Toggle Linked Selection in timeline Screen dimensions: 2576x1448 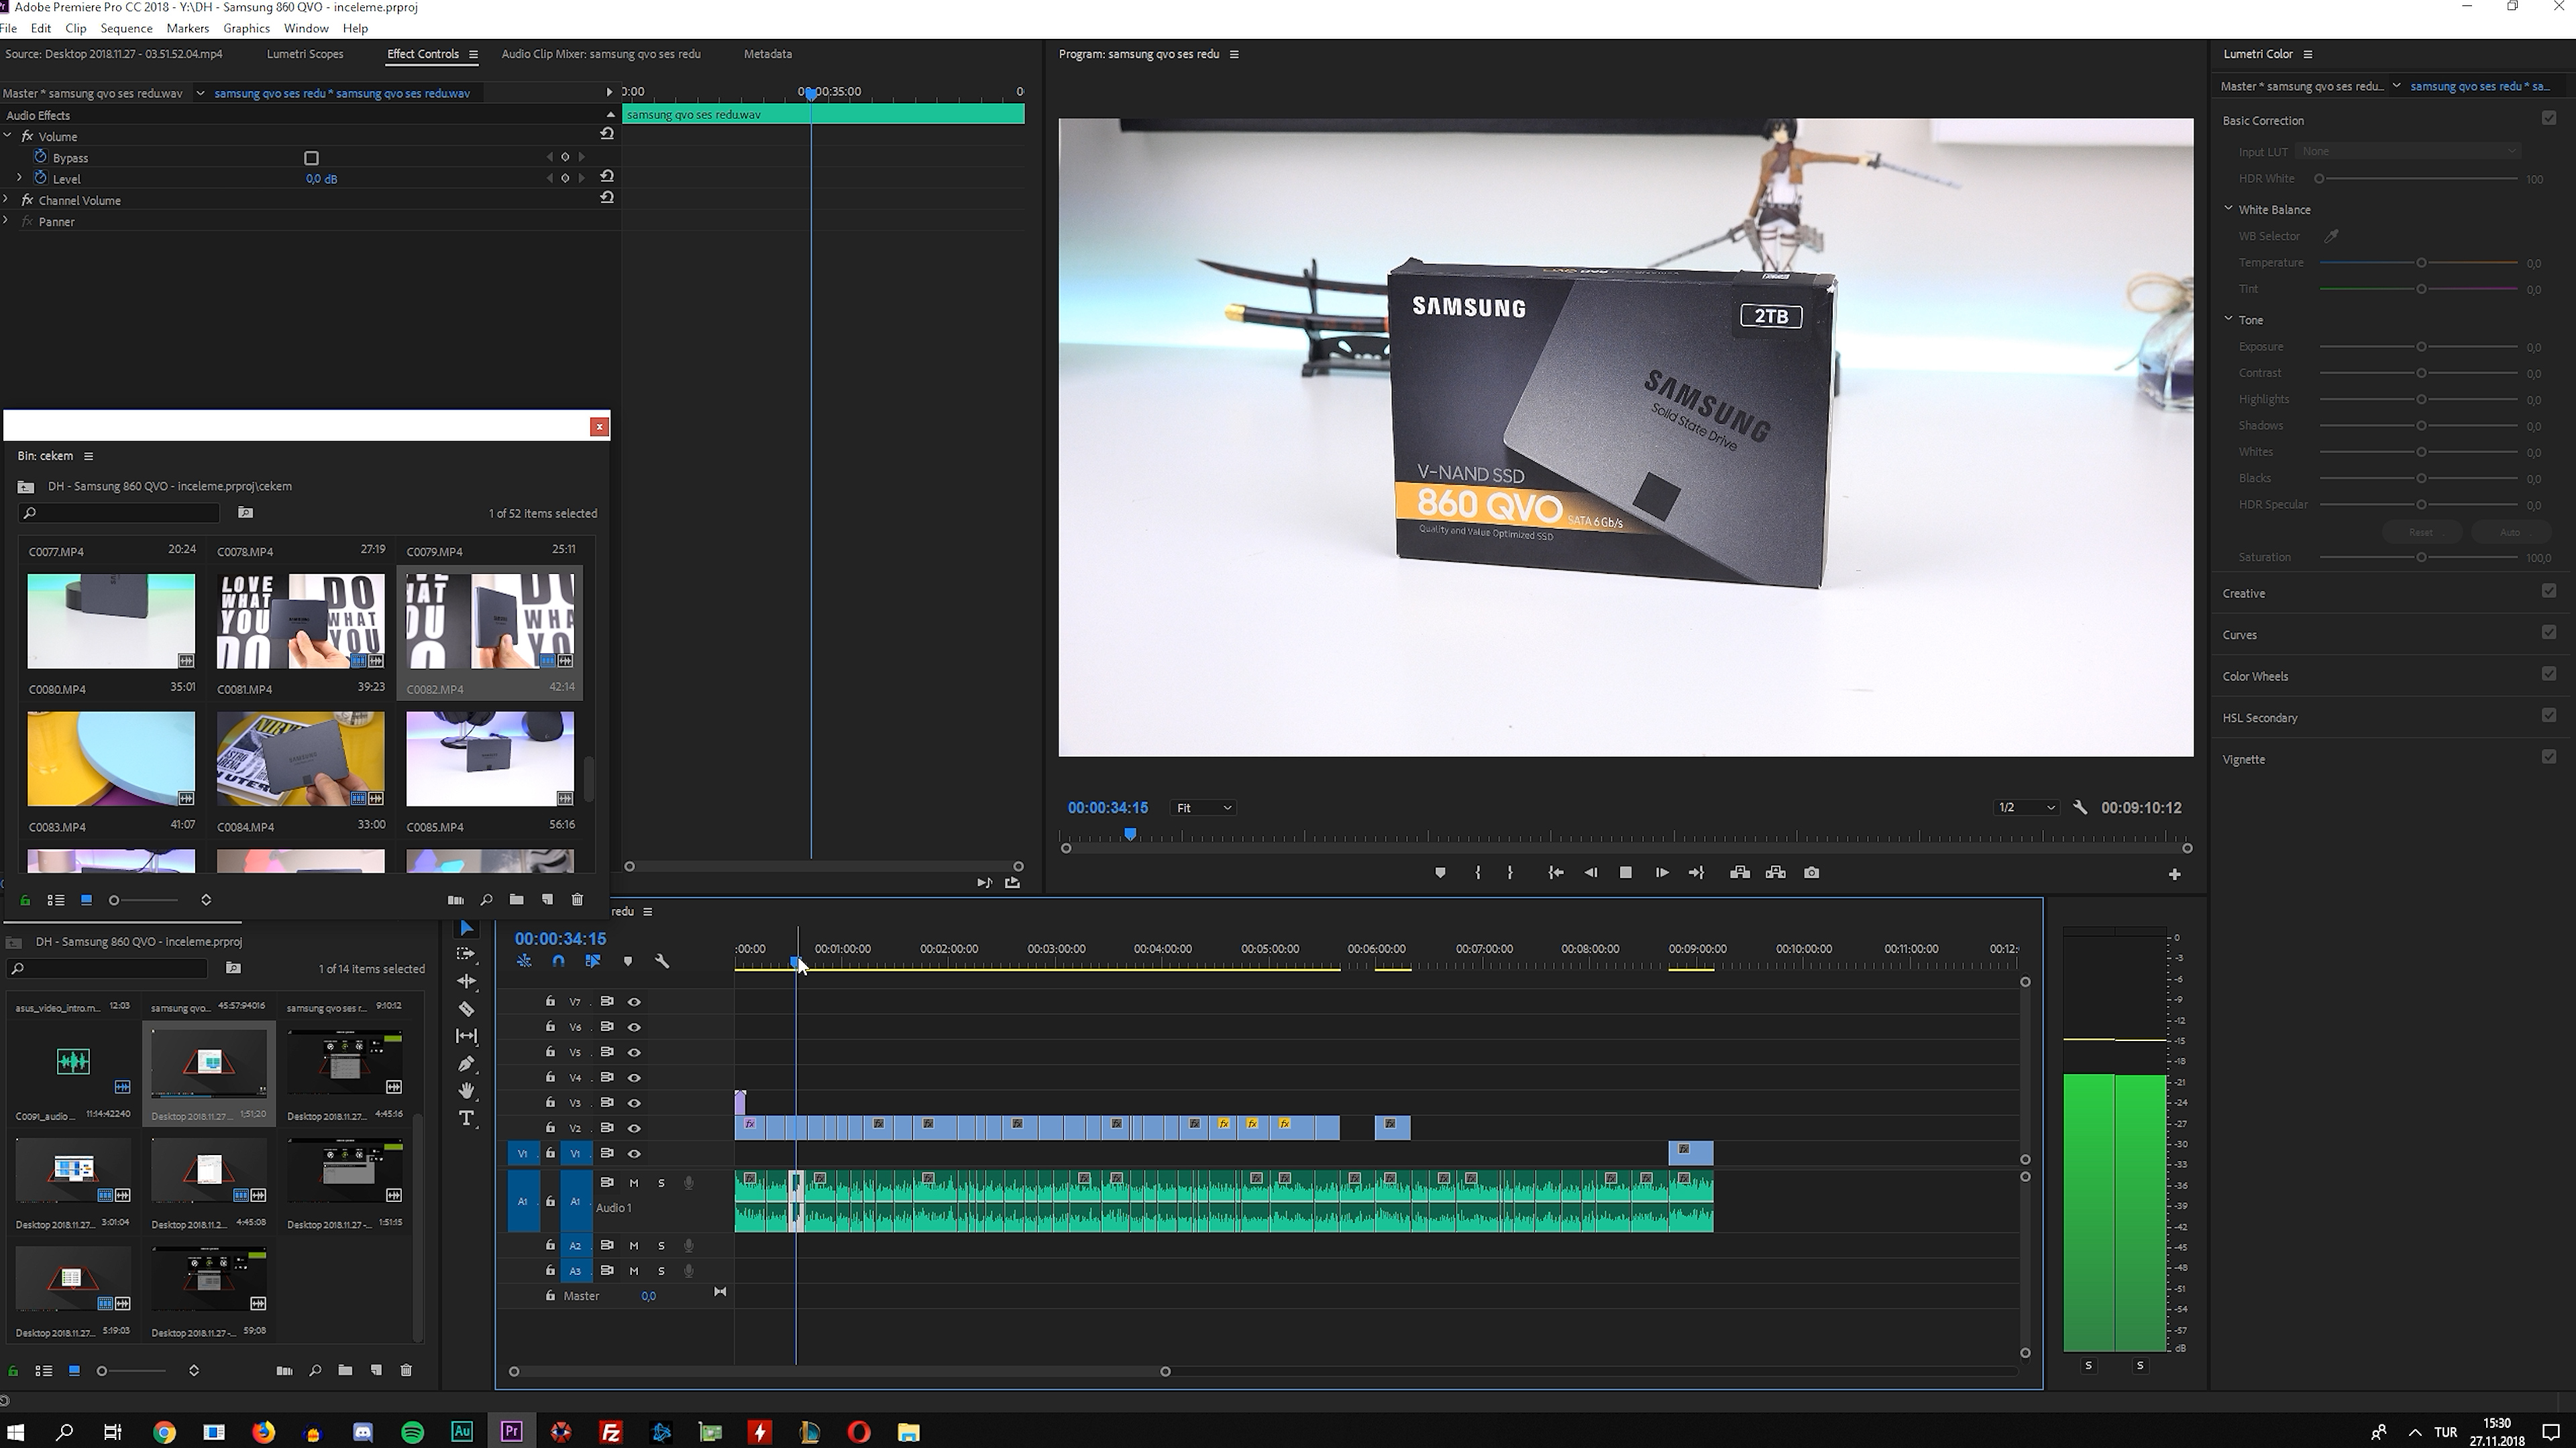point(592,961)
